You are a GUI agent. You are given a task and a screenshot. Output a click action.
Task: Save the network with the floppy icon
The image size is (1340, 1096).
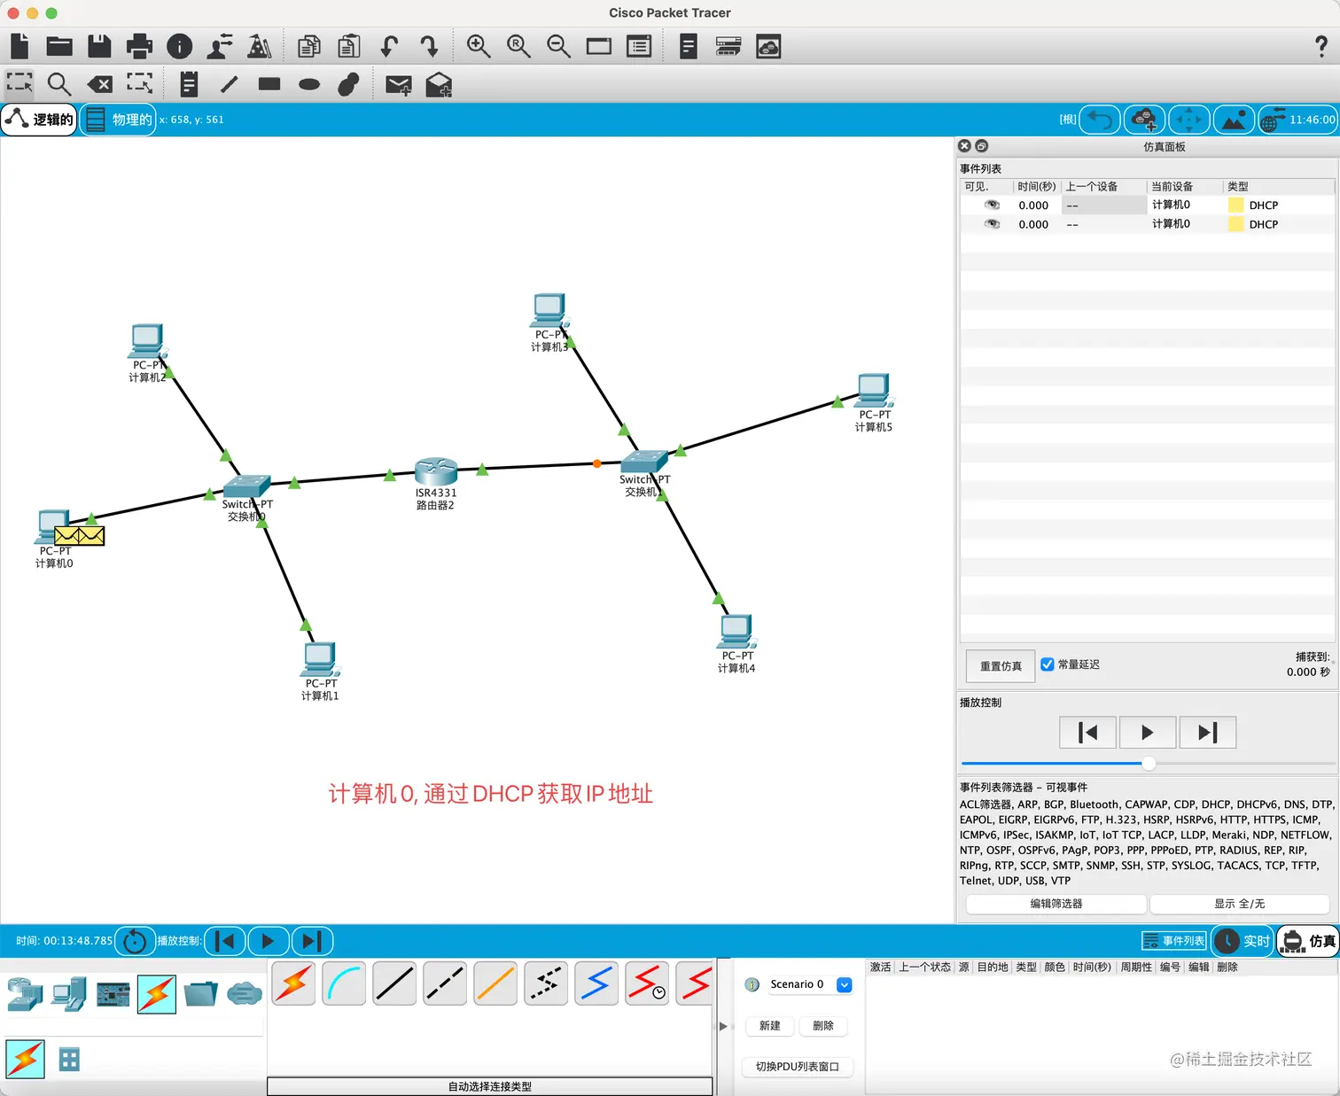click(99, 46)
